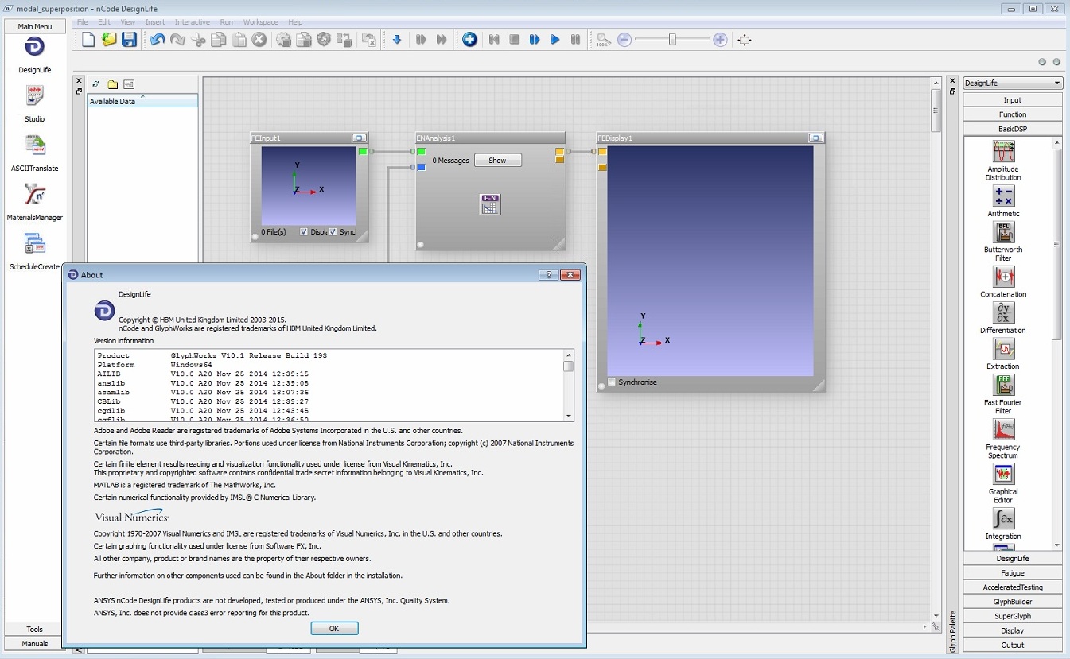The height and width of the screenshot is (659, 1070).
Task: Maximize the FEDisplay1 glyph window button
Action: click(815, 138)
